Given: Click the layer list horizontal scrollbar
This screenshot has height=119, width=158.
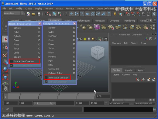Looking at the screenshot, I should (125, 100).
